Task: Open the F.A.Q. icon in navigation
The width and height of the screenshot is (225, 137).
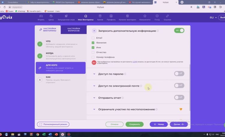Action: [x=157, y=16]
